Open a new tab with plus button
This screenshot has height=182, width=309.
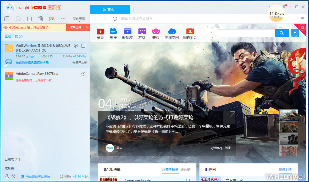(x=134, y=10)
